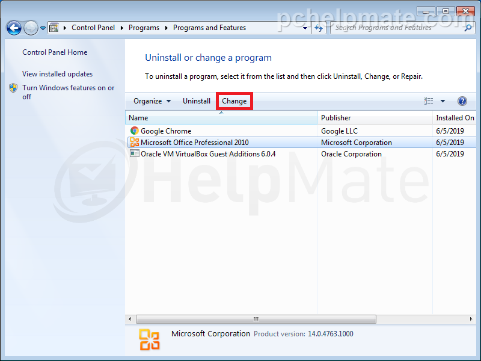Image resolution: width=481 pixels, height=361 pixels.
Task: Expand arrow after Programs breadcrumb
Action: click(x=167, y=28)
